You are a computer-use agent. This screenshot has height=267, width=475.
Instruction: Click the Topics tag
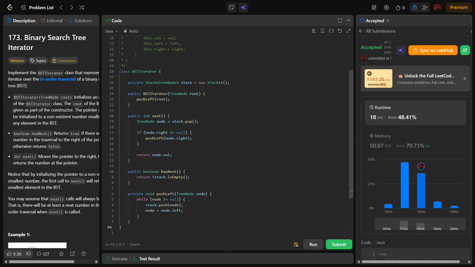(x=38, y=61)
